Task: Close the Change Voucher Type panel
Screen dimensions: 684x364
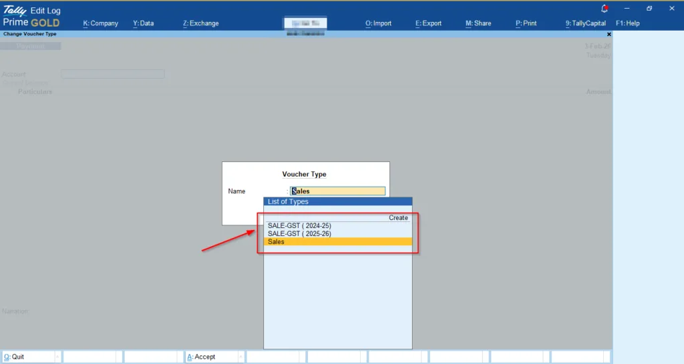Action: click(x=609, y=34)
